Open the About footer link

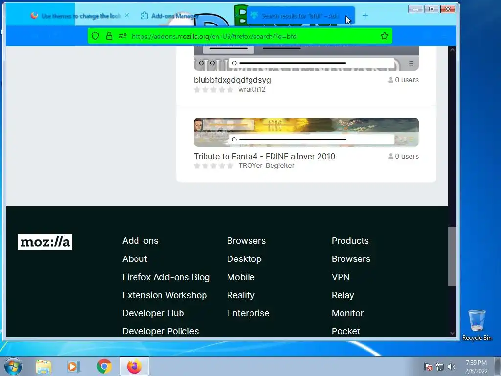coord(135,258)
